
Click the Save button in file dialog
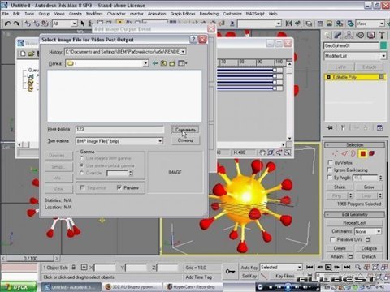tap(185, 130)
